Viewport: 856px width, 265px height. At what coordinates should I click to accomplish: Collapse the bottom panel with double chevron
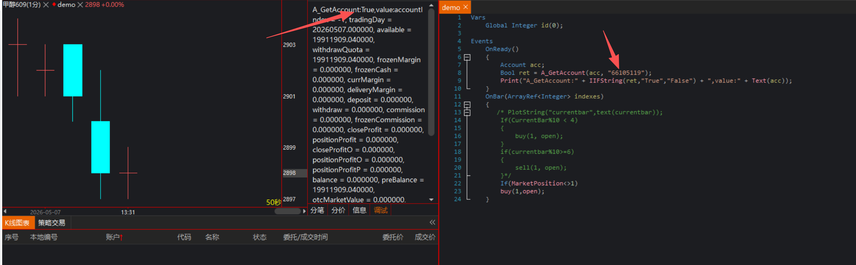coord(432,222)
